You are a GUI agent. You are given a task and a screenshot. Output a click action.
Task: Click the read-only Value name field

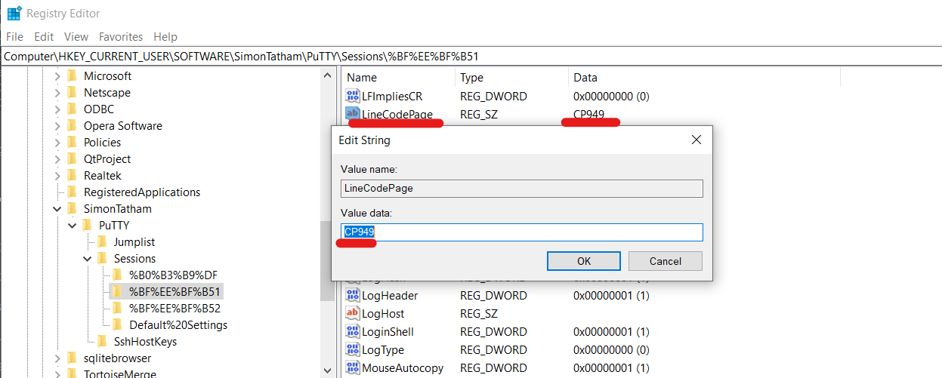coord(522,189)
